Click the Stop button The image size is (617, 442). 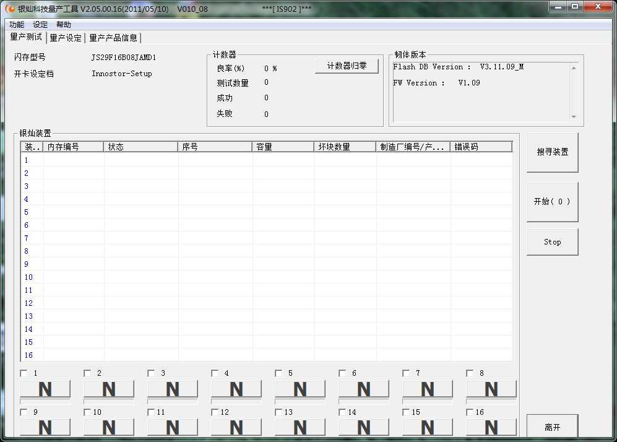553,242
